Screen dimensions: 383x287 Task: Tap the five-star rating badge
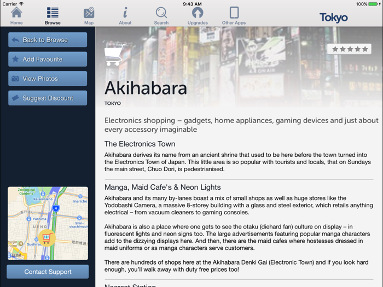(349, 49)
